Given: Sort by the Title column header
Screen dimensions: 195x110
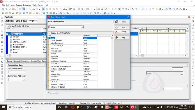Looking at the screenshot, I should [x=65, y=35].
